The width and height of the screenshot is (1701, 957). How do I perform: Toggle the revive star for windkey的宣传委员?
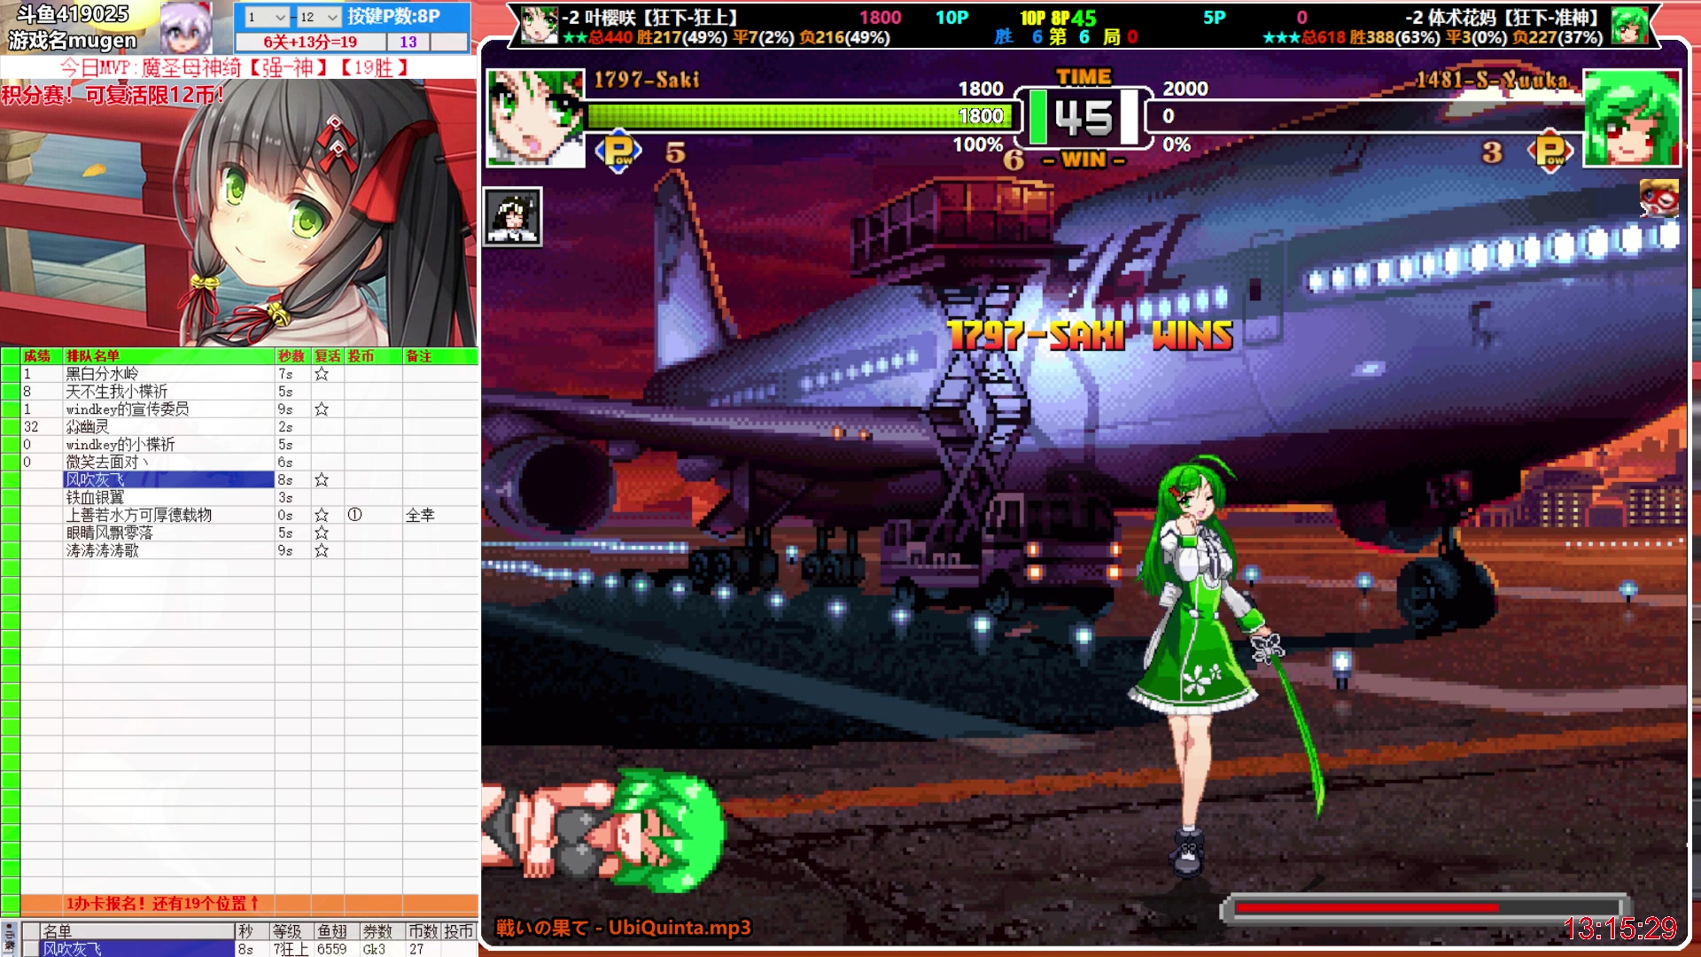click(322, 409)
